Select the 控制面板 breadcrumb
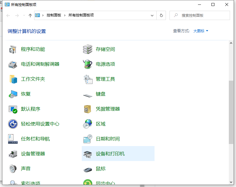 point(54,15)
